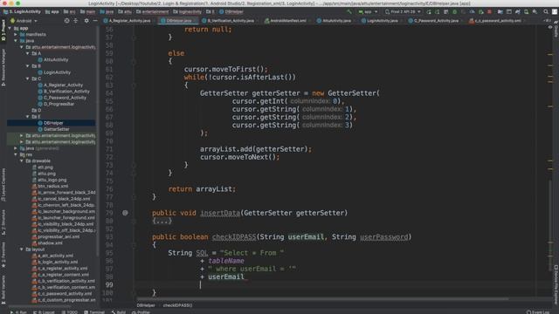The height and width of the screenshot is (314, 559).
Task: Select AttuActivity in project tree
Action: (x=52, y=60)
